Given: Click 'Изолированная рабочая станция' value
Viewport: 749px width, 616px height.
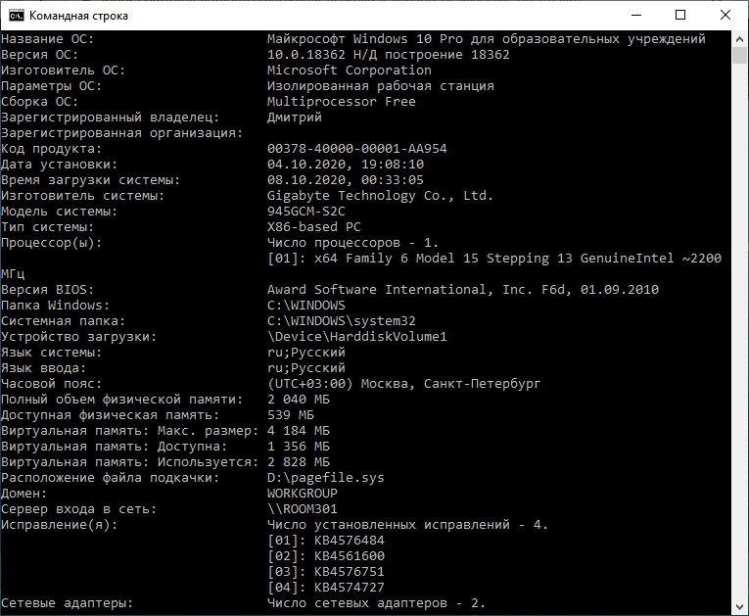Looking at the screenshot, I should coord(381,86).
